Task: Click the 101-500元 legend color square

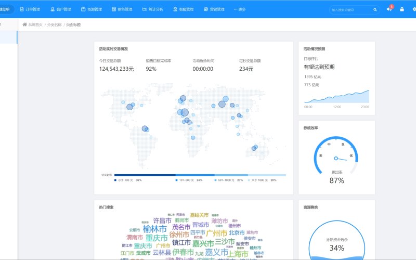Action: coord(177,180)
